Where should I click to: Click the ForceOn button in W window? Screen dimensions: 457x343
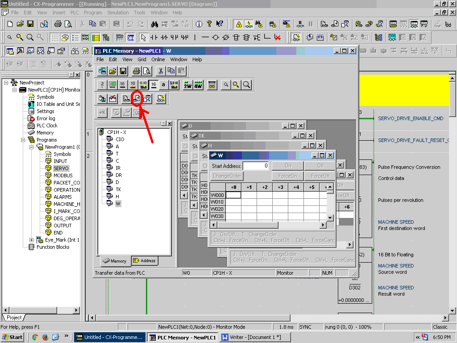[x=287, y=176]
